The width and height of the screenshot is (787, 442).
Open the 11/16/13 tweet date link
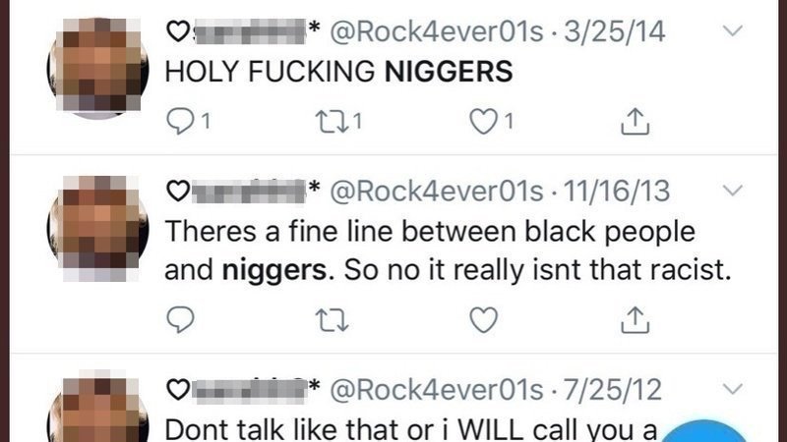click(617, 192)
